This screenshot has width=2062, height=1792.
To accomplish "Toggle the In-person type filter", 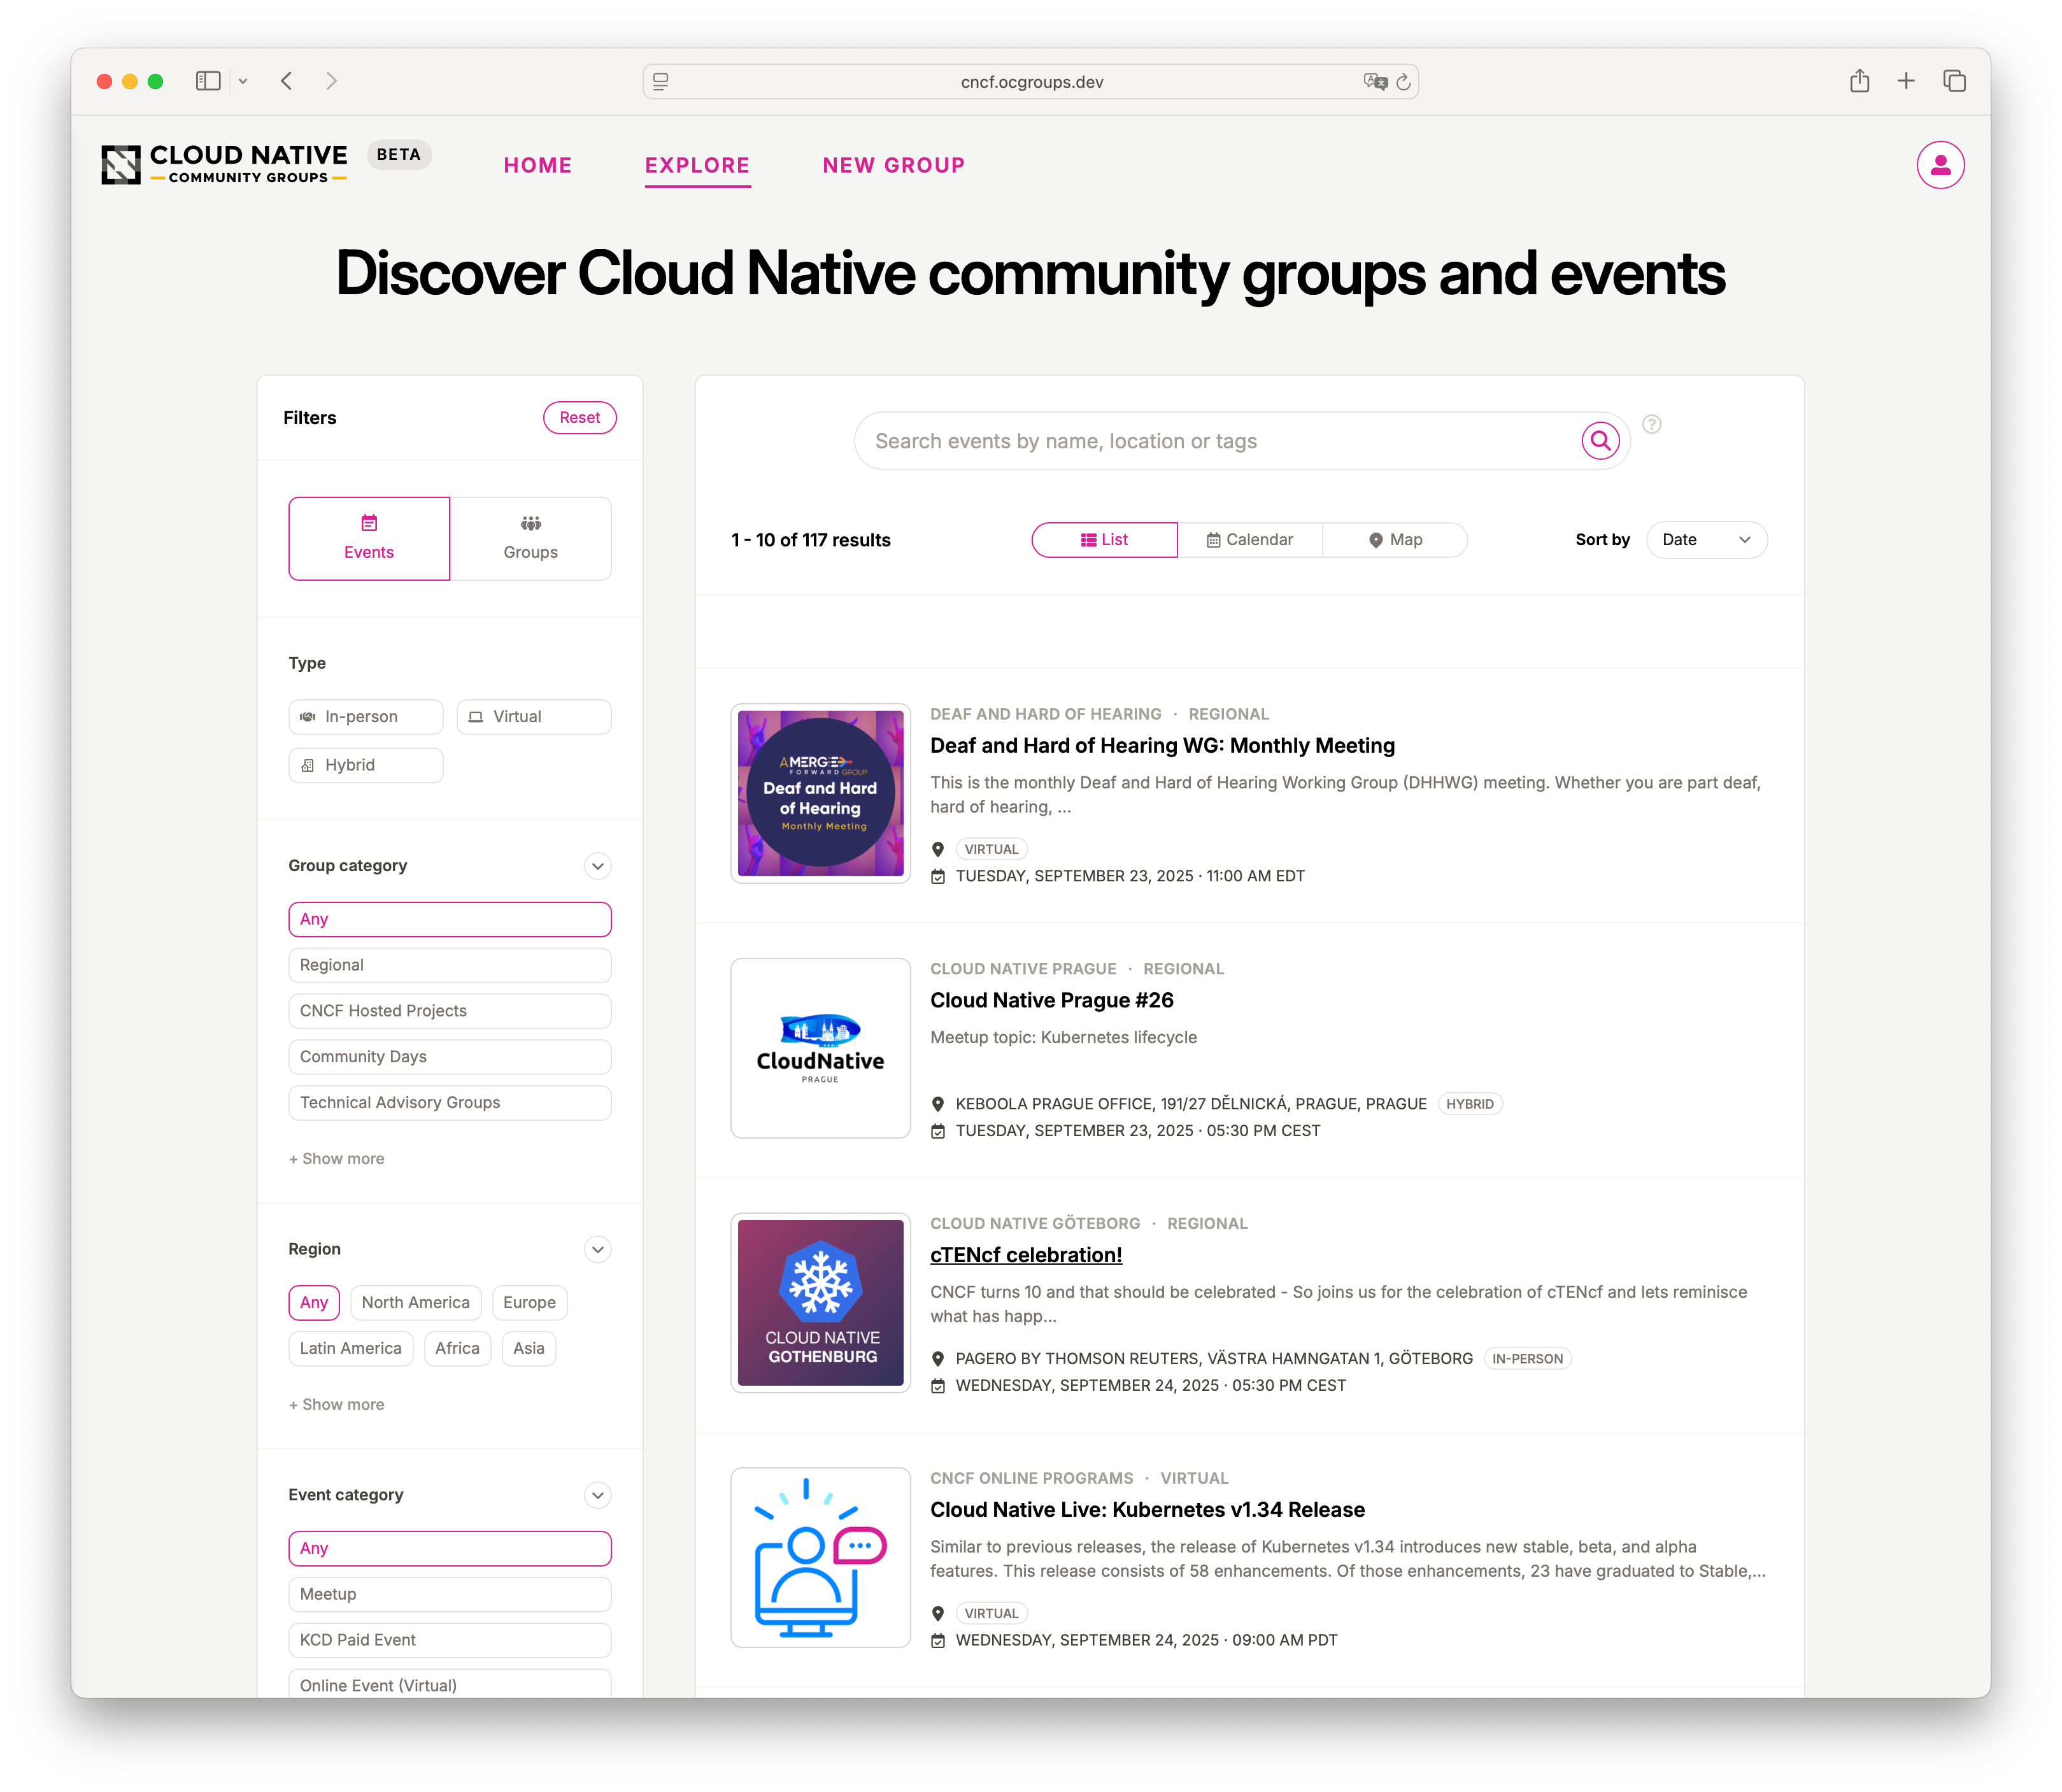I will 366,717.
